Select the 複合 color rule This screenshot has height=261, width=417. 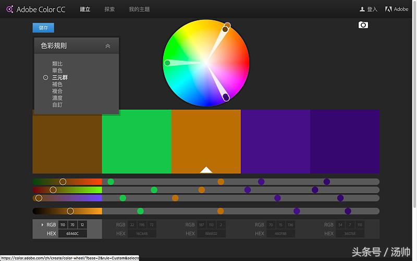coord(57,91)
